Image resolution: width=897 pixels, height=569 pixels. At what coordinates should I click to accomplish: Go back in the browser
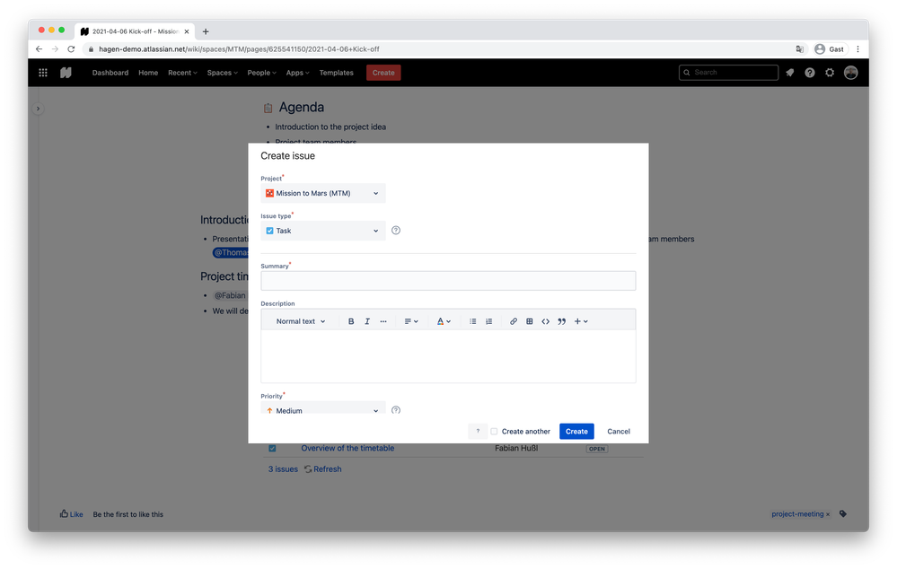[39, 49]
